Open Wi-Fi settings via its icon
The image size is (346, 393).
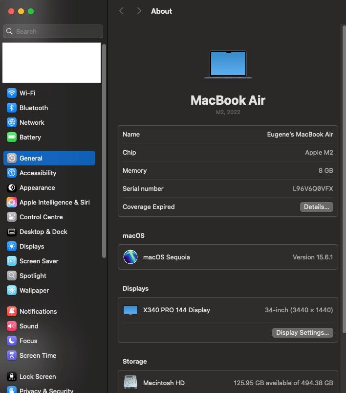click(x=12, y=93)
